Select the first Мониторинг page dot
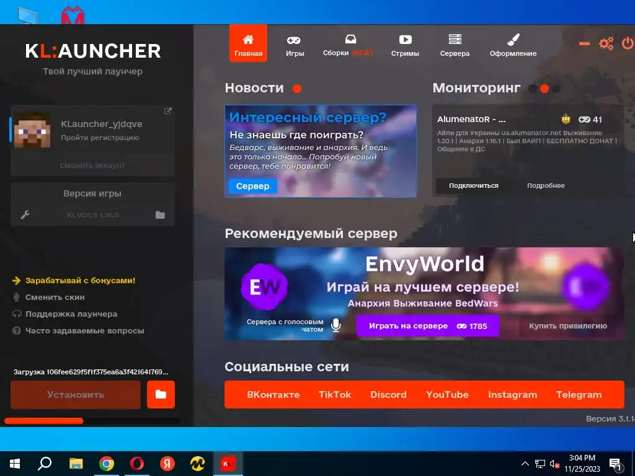This screenshot has width=635, height=476. click(533, 88)
